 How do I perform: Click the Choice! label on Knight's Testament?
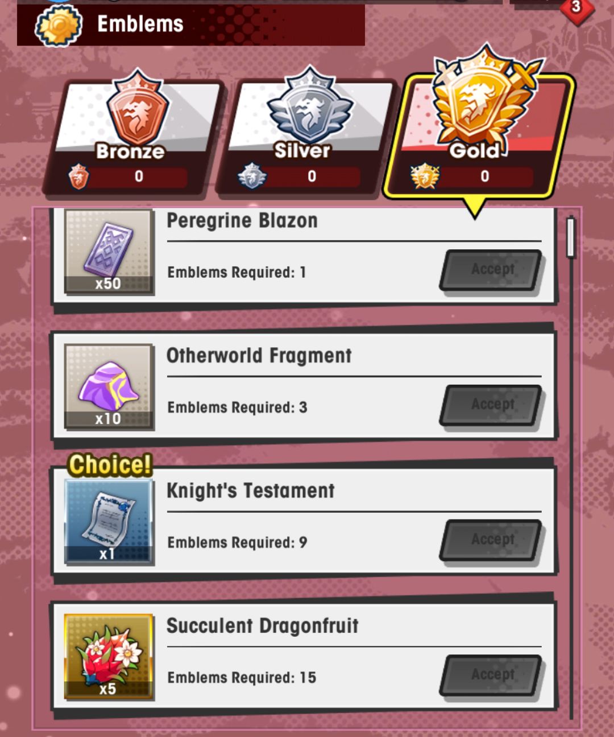[110, 464]
